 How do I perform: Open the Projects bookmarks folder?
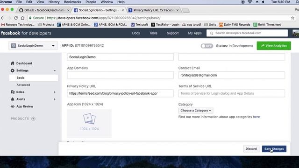point(46,25)
